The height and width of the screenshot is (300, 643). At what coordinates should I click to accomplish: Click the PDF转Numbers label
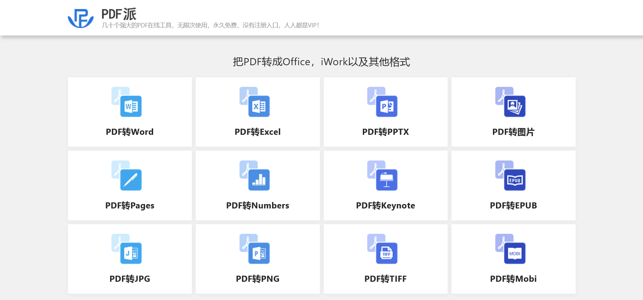pos(258,205)
